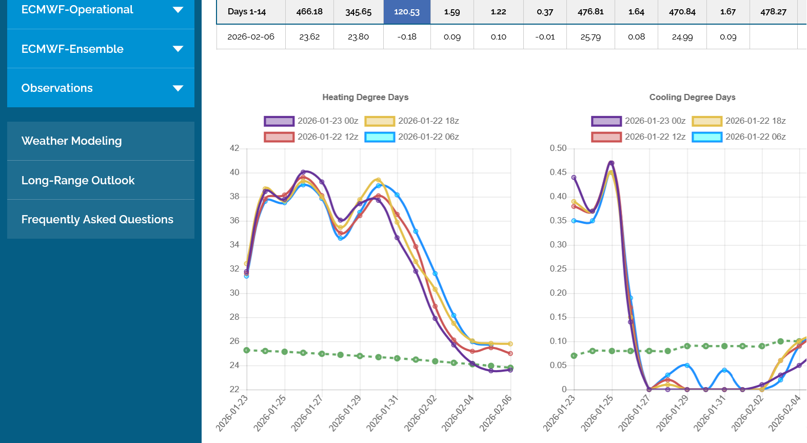This screenshot has height=443, width=807.
Task: Click purple peak point on Cooling chart
Action: click(x=612, y=163)
